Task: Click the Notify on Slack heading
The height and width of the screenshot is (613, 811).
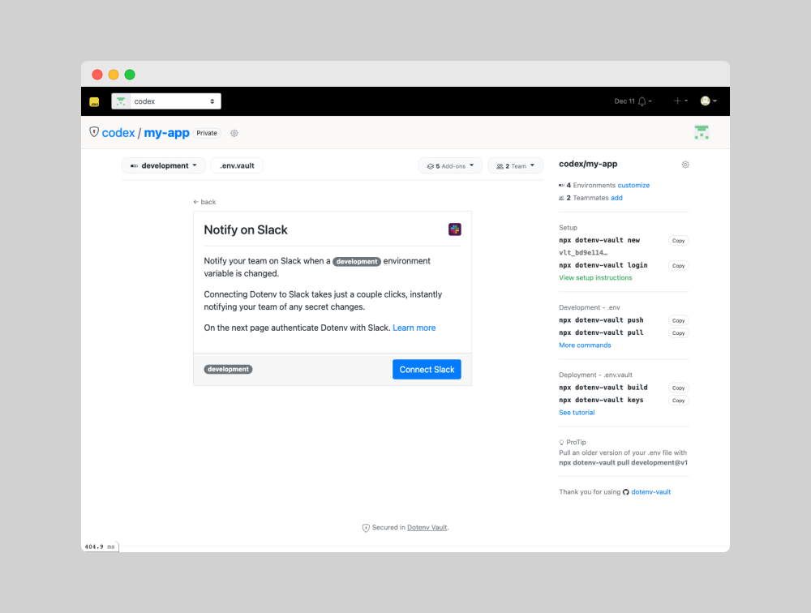Action: 246,229
